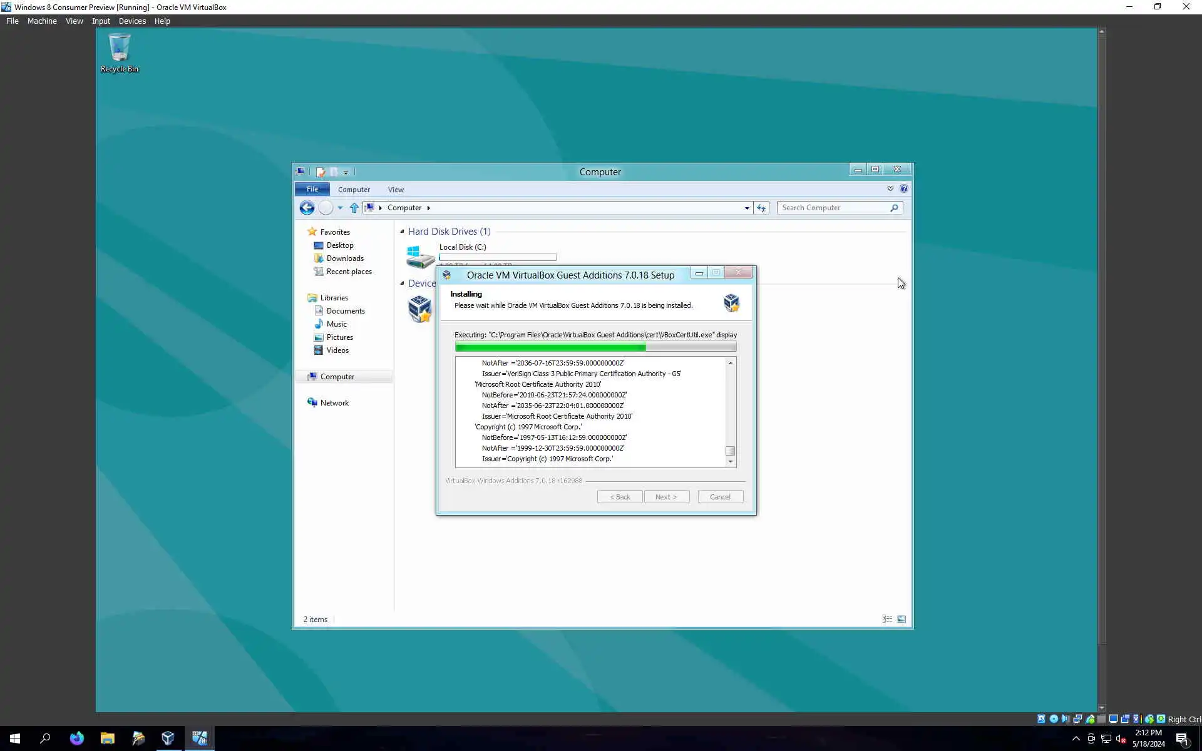The image size is (1202, 751).
Task: Switch to details view in status bar
Action: tap(887, 619)
